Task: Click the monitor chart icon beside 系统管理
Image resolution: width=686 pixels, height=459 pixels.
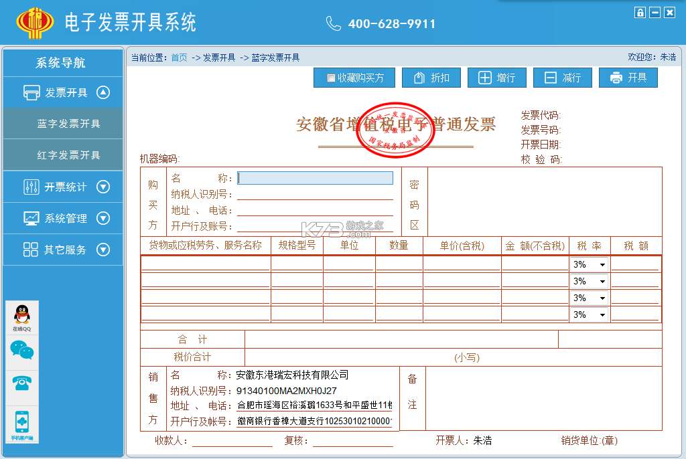Action: (31, 218)
